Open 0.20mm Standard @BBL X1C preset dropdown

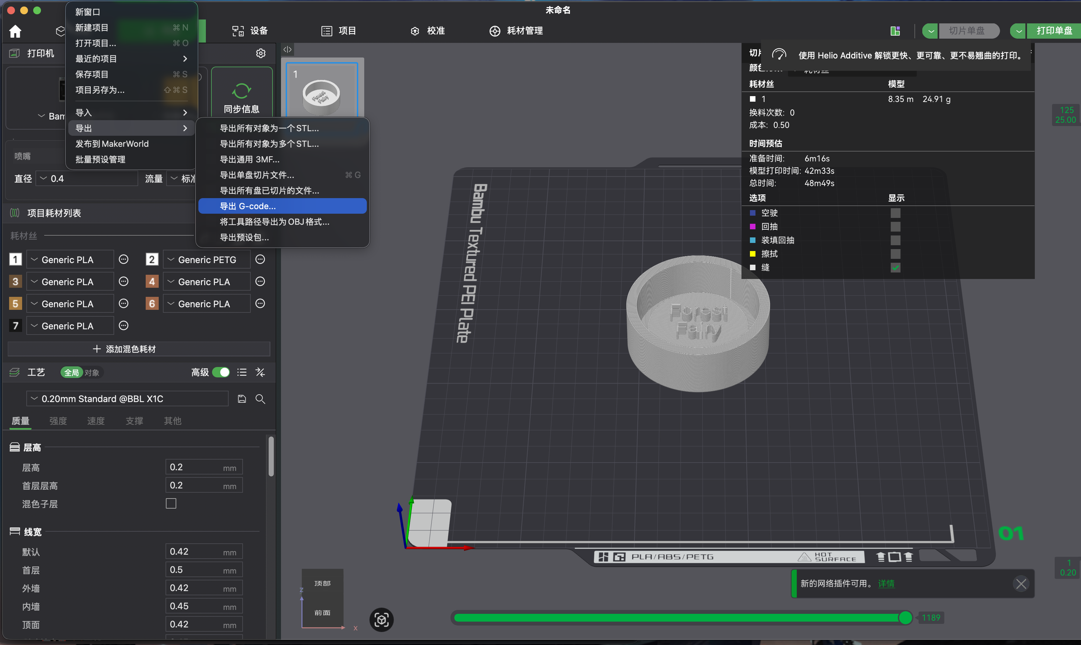[x=127, y=398]
